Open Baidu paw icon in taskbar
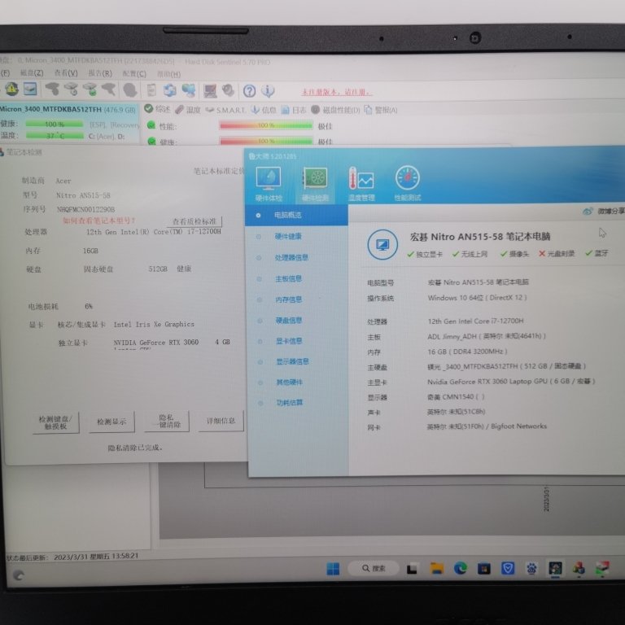Screen dimensions: 625x625 point(531,568)
